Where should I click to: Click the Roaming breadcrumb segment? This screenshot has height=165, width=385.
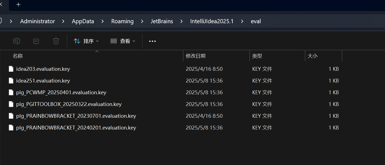click(122, 21)
